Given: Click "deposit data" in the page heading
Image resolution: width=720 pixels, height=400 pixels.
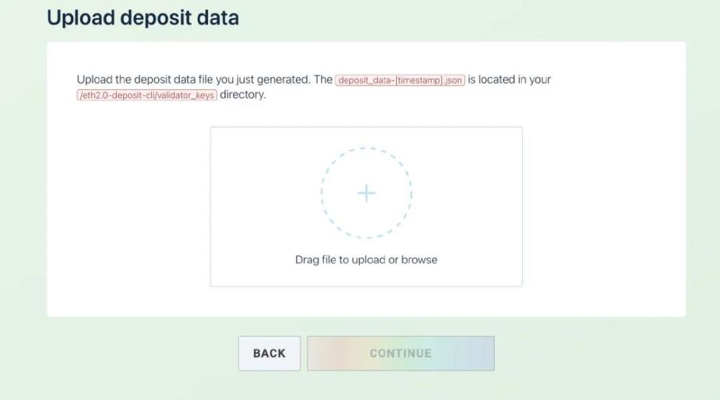Looking at the screenshot, I should 179,17.
